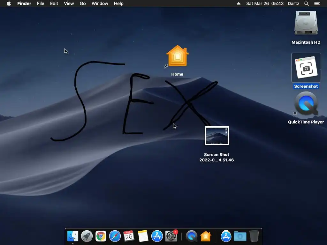Open Spotlight search magnifier
The width and height of the screenshot is (327, 245).
(306, 4)
